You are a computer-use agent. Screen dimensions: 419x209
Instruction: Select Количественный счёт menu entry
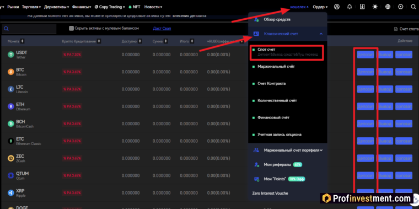pyautogui.click(x=277, y=101)
